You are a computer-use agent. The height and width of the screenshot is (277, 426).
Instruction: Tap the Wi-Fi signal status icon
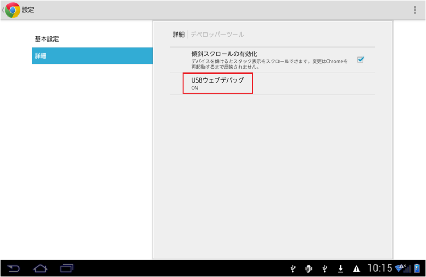pyautogui.click(x=400, y=268)
